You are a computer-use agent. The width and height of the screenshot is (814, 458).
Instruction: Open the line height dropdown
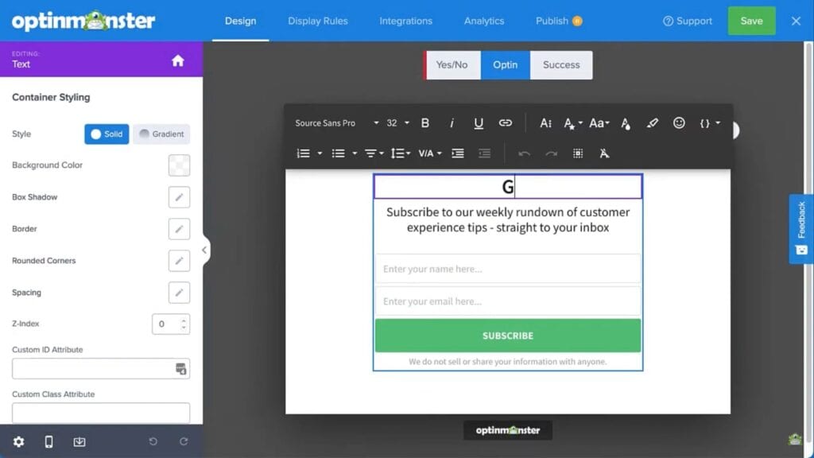click(x=401, y=153)
